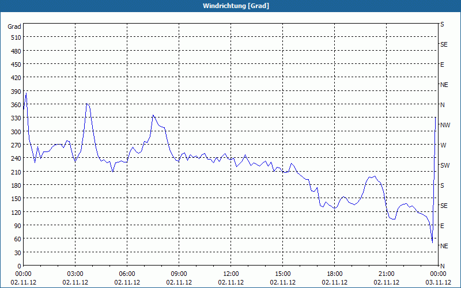
Task: Click the "0" degree axis label
Action: point(20,266)
